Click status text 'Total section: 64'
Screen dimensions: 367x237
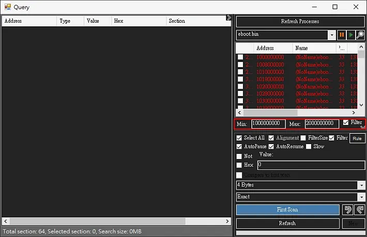[x=24, y=231]
